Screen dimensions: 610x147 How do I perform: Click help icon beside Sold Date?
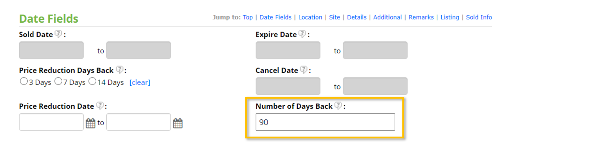58,34
